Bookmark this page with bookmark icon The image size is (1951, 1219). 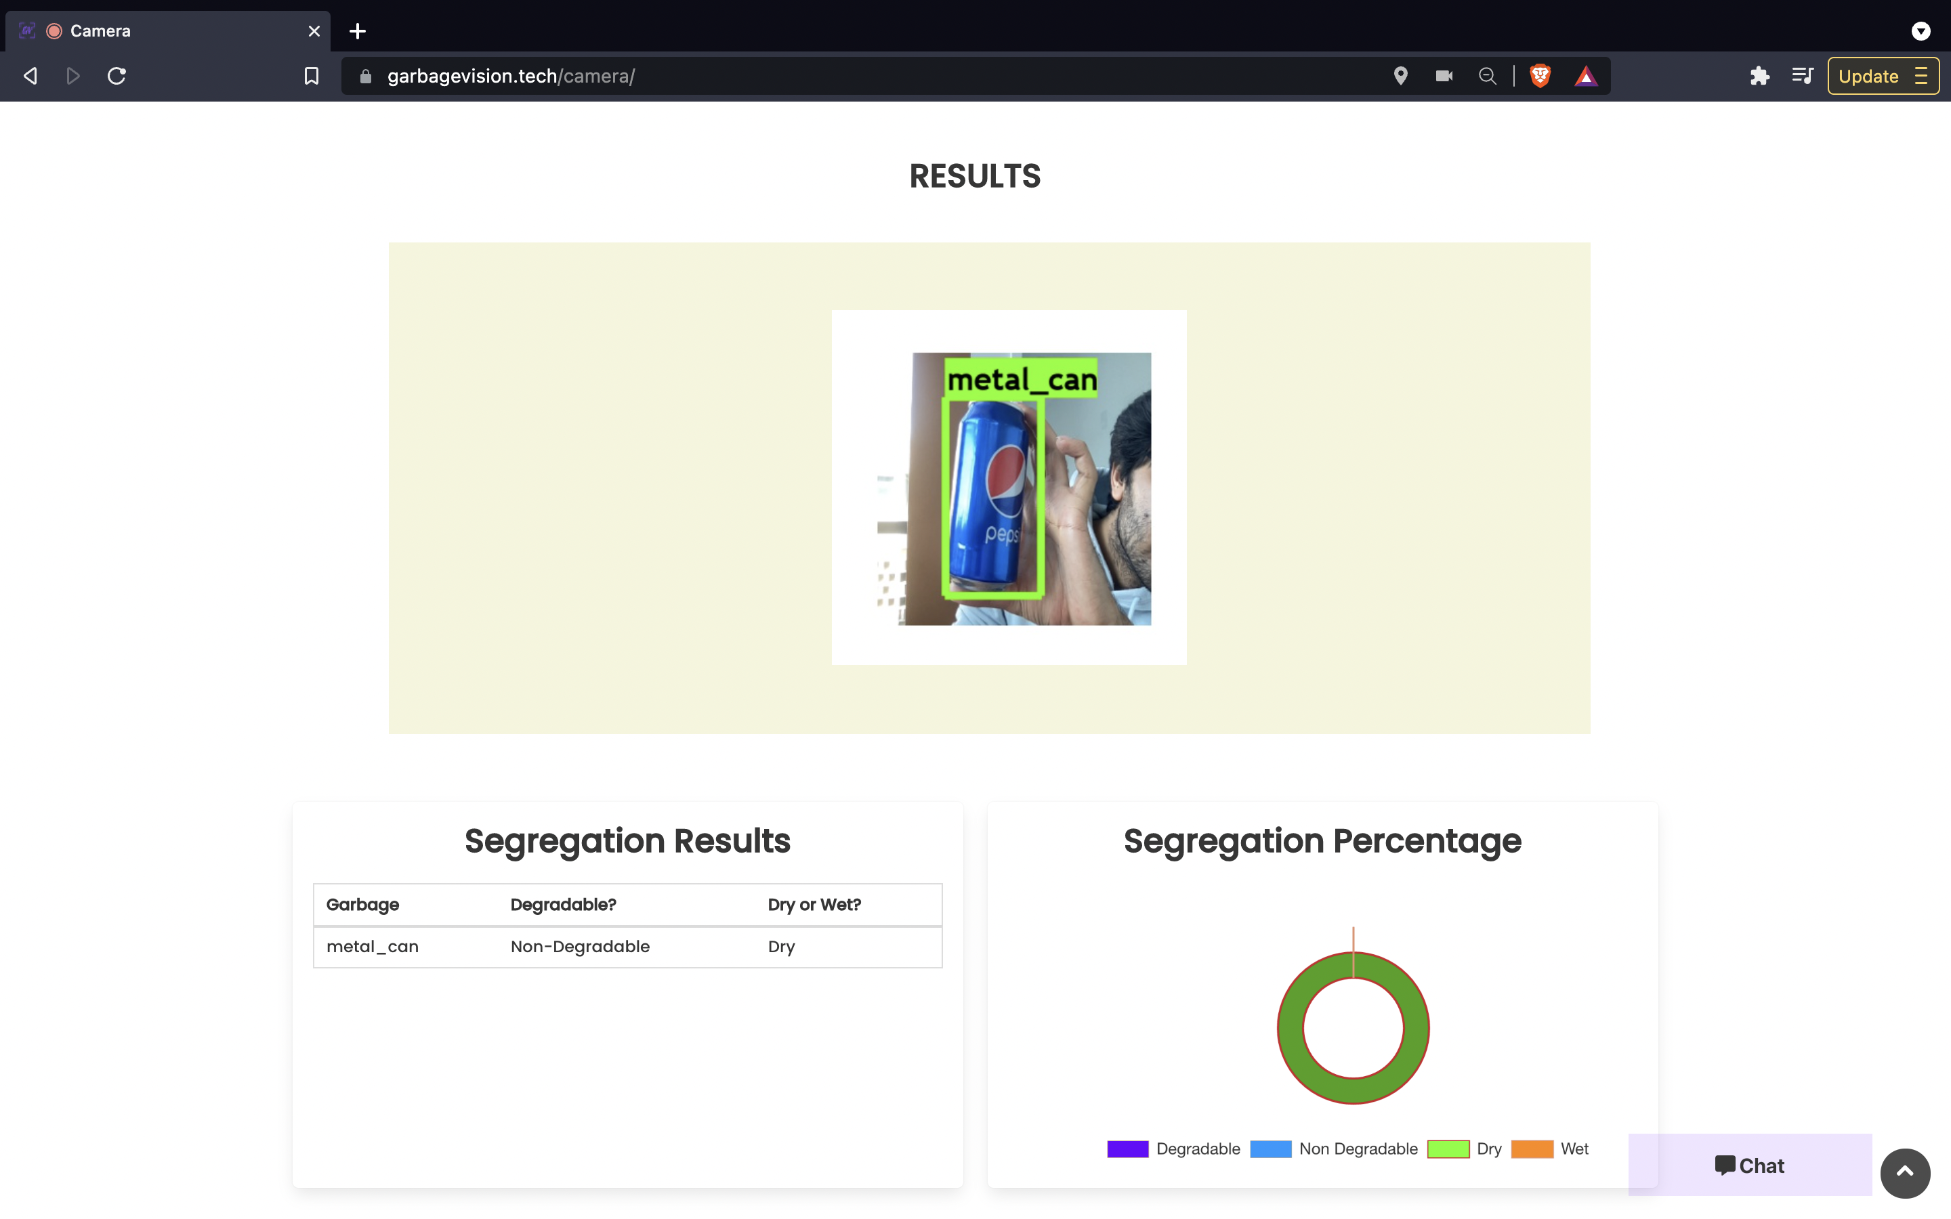coord(311,76)
